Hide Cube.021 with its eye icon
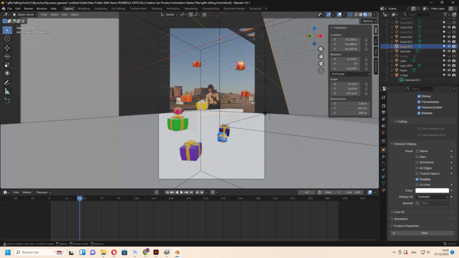 pos(449,42)
